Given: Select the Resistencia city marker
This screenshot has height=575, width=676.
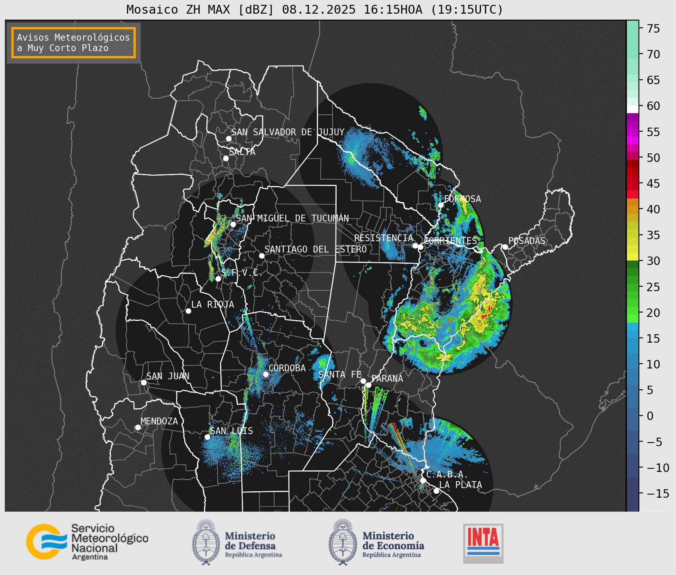Looking at the screenshot, I should click(415, 246).
